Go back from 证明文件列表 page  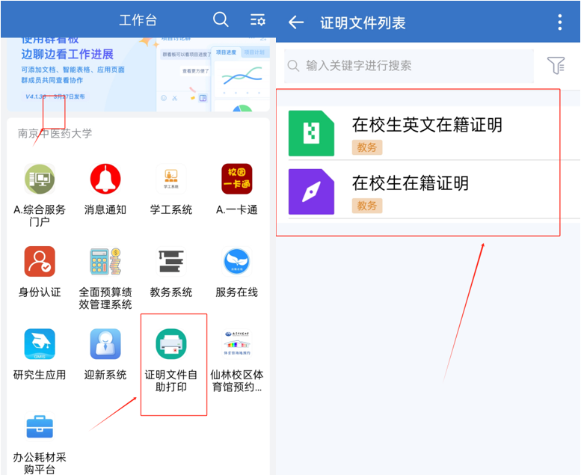(x=296, y=22)
